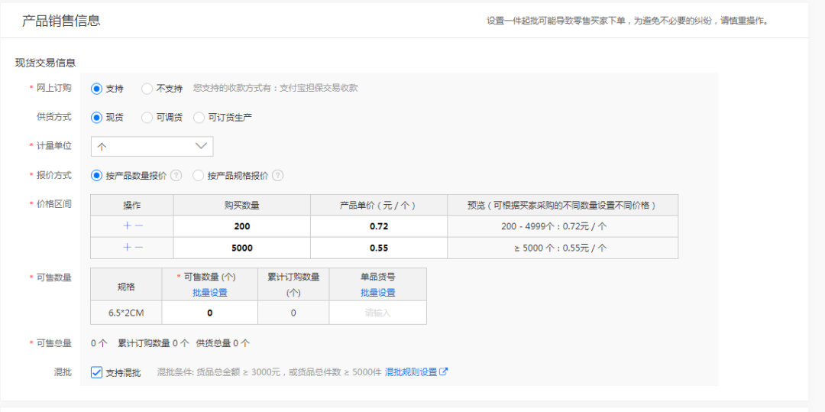Click the 预览 column header text
The image size is (825, 412).
(x=562, y=205)
